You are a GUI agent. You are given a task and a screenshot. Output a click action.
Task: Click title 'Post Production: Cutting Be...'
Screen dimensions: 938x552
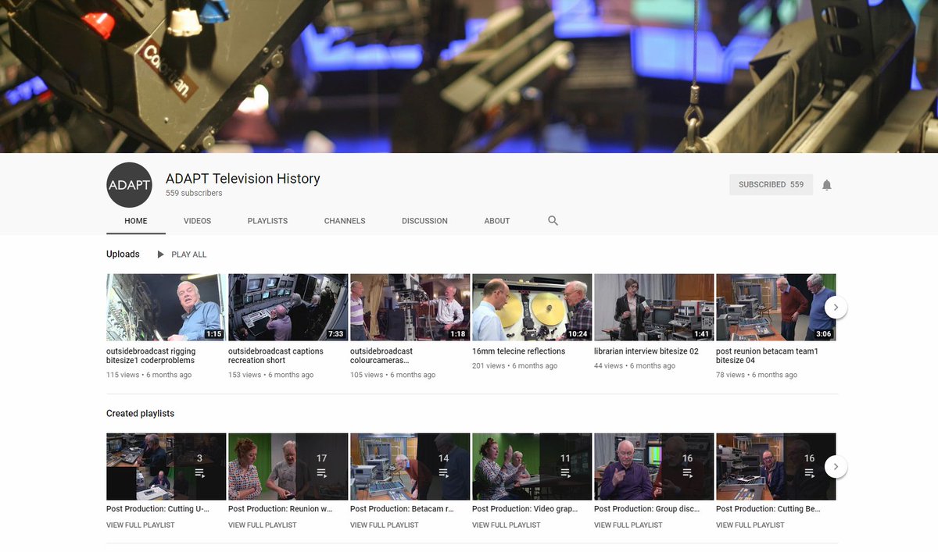[x=768, y=509]
